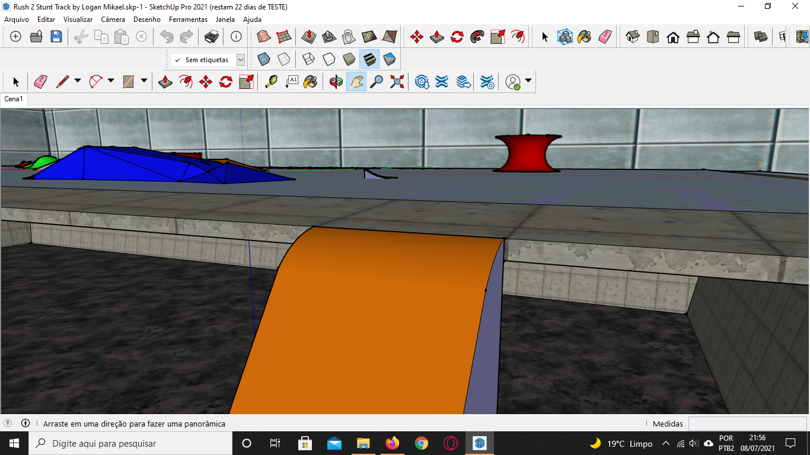Activate the Orbit tool
Viewport: 810px width, 455px height.
[x=336, y=82]
